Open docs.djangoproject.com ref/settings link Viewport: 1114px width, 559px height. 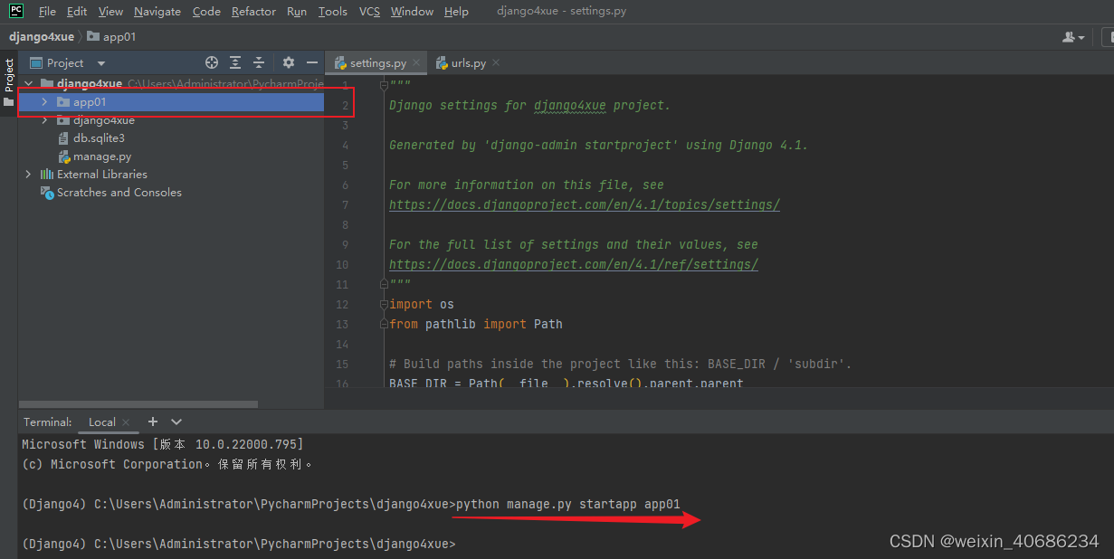point(574,265)
